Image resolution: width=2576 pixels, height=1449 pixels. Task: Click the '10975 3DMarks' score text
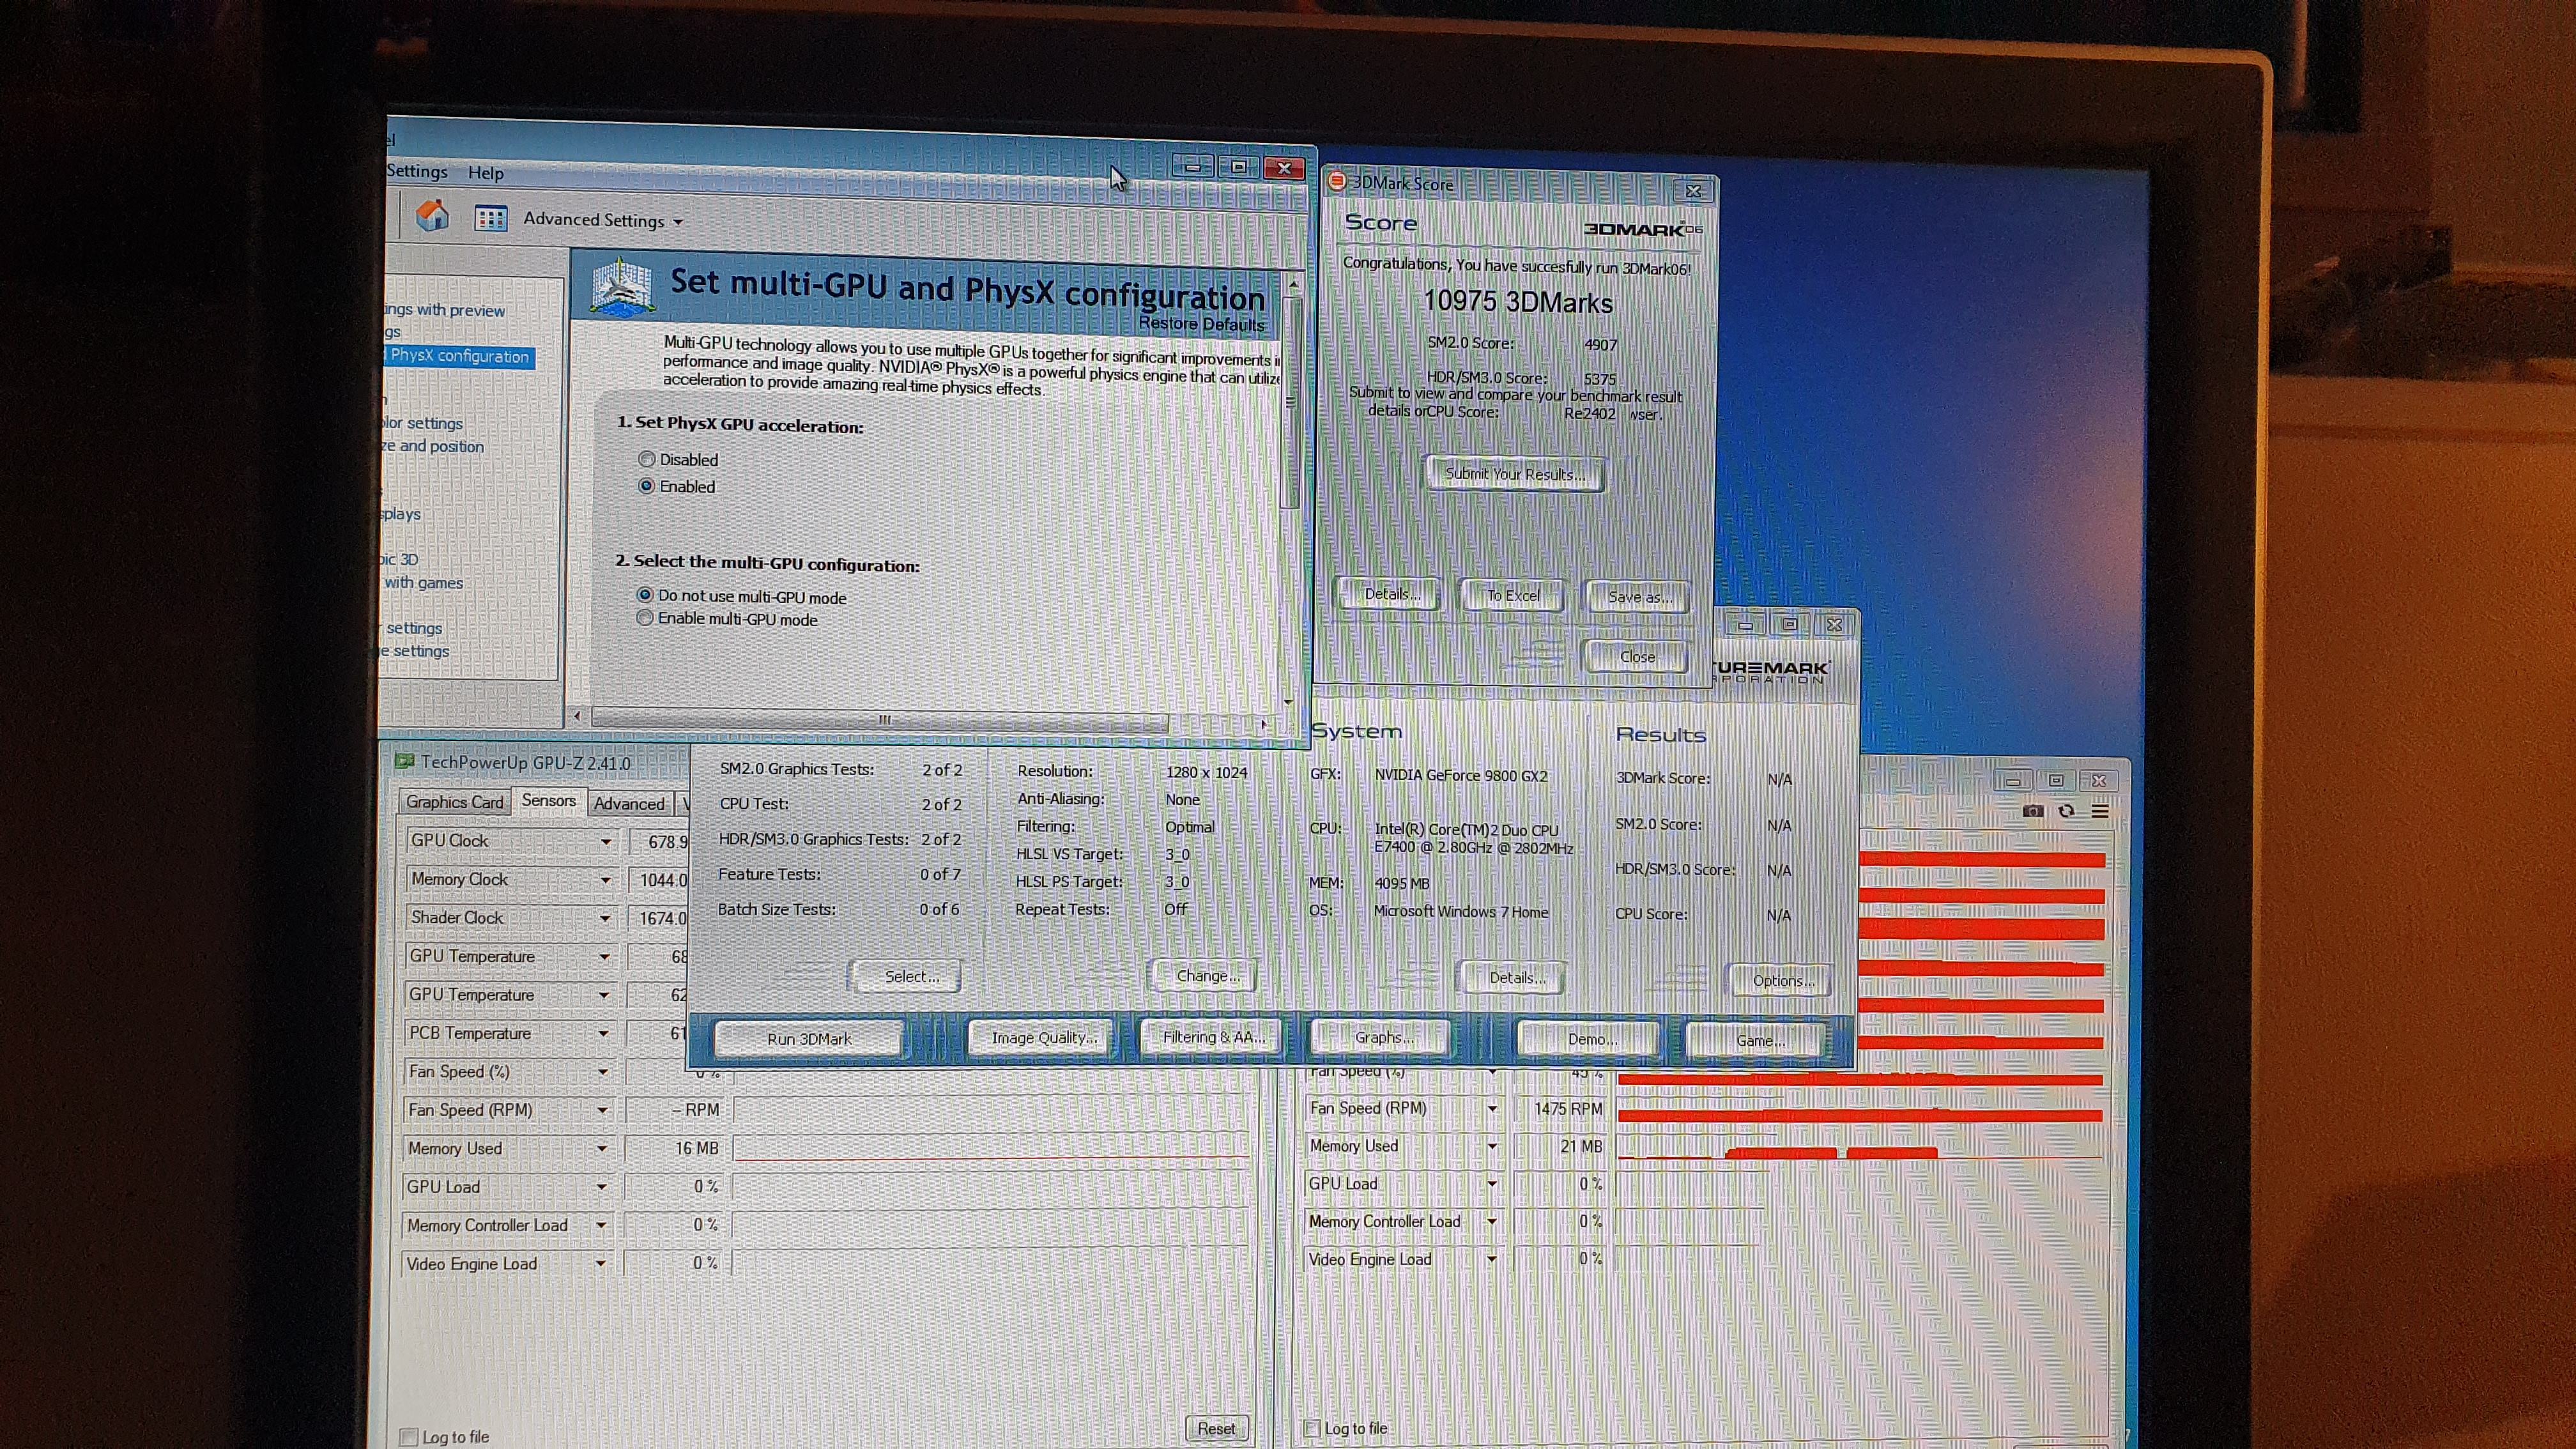(1517, 302)
